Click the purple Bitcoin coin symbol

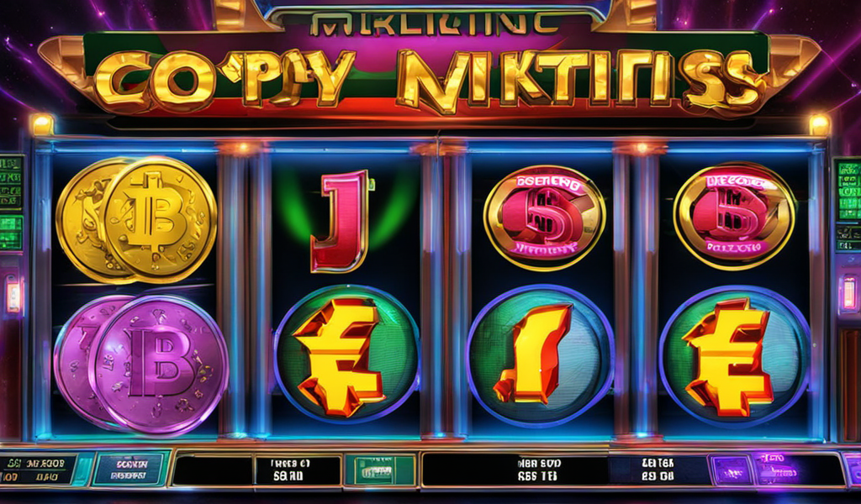tap(141, 365)
